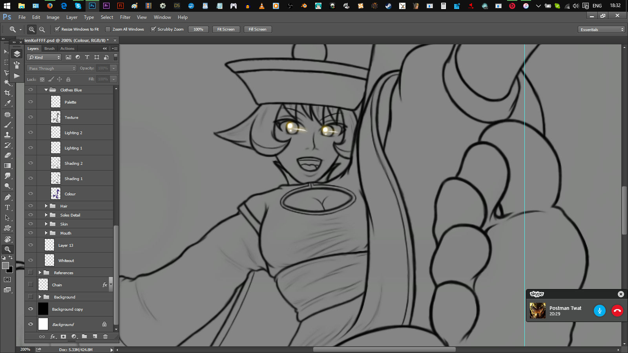Click the foreground color swatch
Viewport: 628px width, 353px height.
(5, 266)
